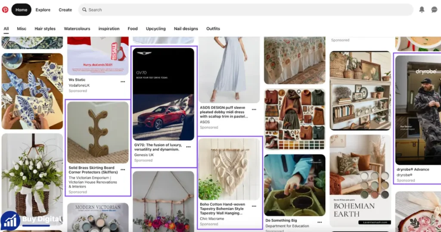Image resolution: width=441 pixels, height=232 pixels.
Task: Open the floral bedspread pin image
Action: point(295,60)
